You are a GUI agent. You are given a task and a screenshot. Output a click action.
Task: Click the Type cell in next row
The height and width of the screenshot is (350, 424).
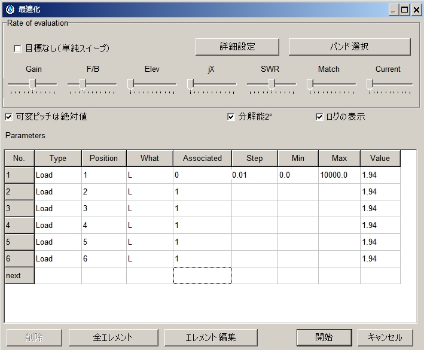[x=57, y=276]
